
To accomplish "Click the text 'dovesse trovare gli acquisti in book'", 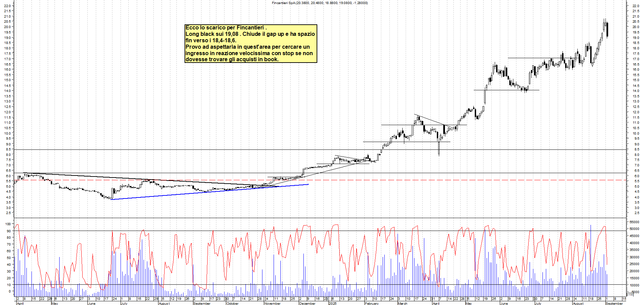I will coord(232,60).
